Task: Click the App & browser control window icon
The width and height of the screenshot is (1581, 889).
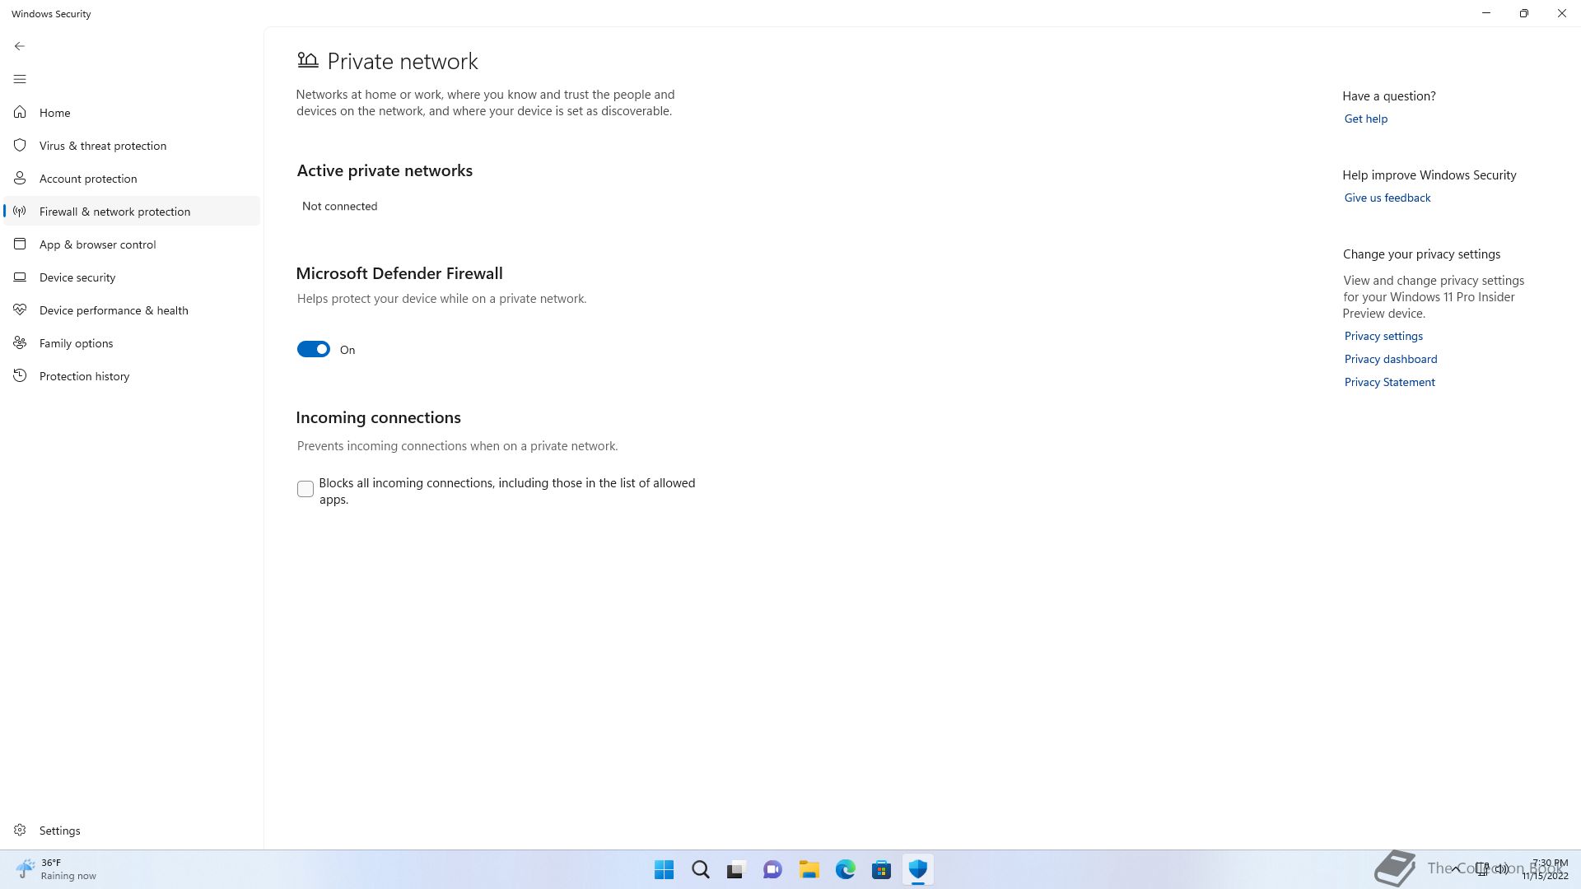Action: 20,244
